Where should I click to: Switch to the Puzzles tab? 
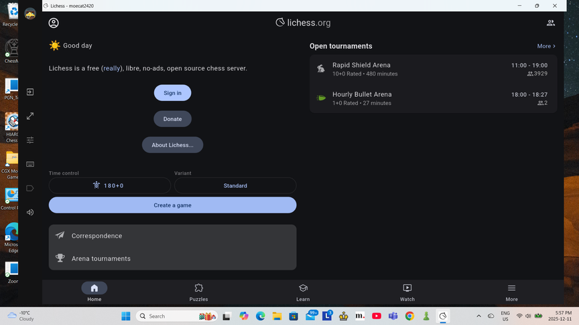(x=198, y=292)
